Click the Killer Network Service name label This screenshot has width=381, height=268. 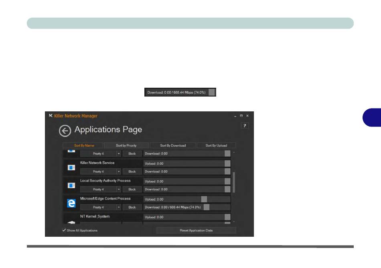(x=97, y=163)
